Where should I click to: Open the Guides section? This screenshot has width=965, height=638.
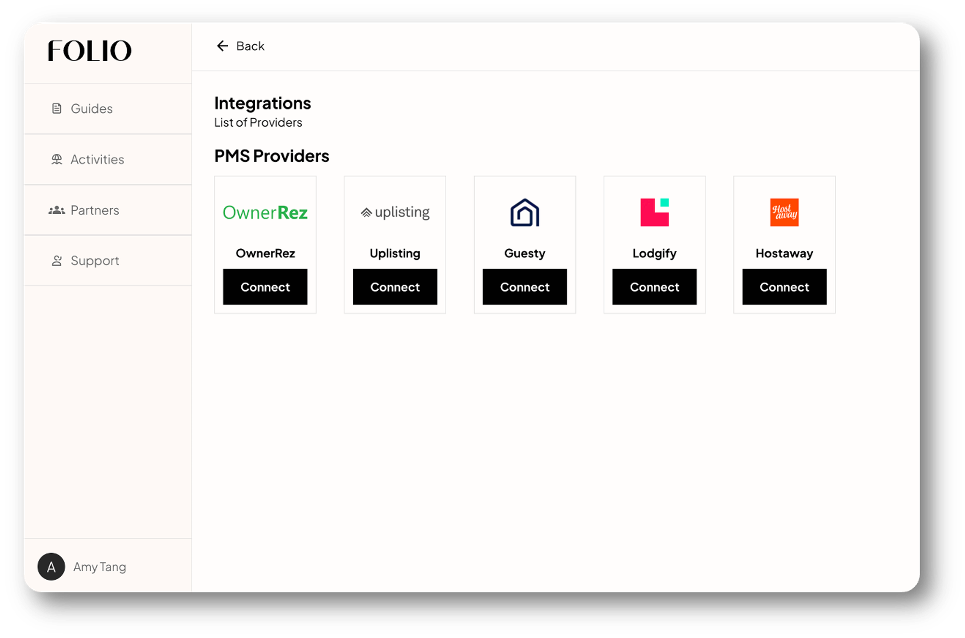[91, 108]
